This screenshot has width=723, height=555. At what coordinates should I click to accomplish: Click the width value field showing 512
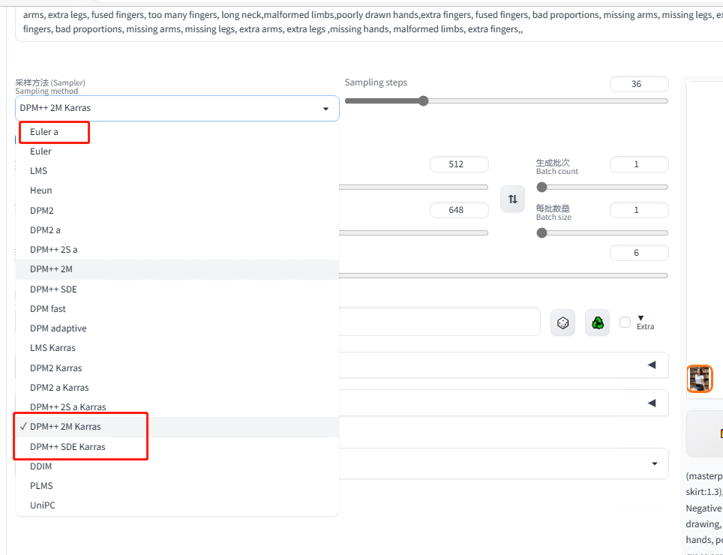pyautogui.click(x=458, y=164)
